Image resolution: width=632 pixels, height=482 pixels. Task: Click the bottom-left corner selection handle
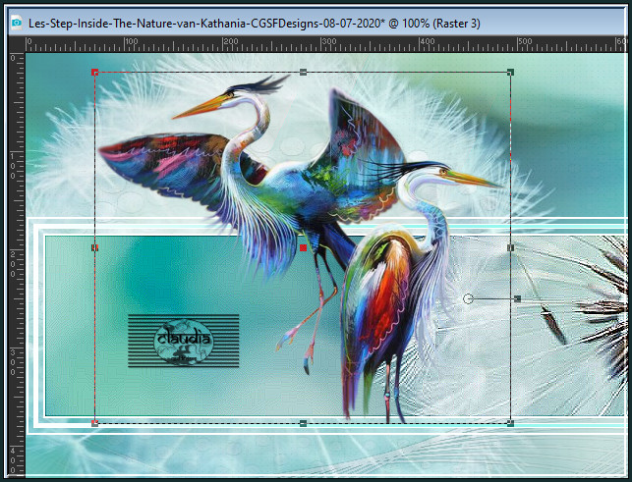click(94, 423)
